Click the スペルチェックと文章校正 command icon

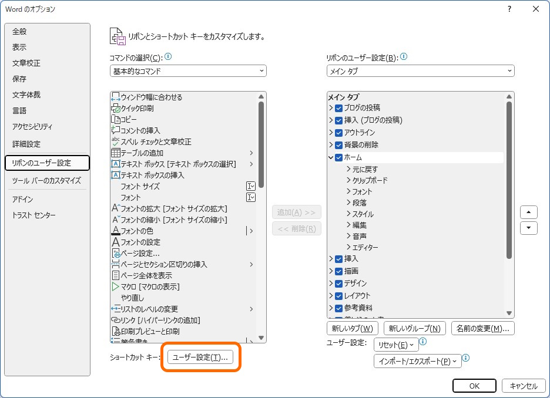(116, 142)
